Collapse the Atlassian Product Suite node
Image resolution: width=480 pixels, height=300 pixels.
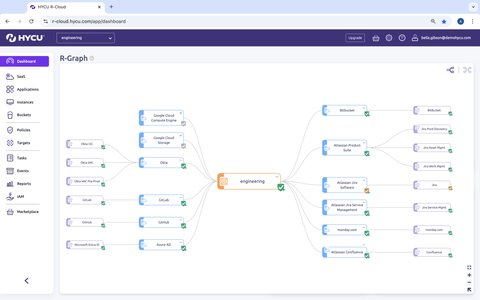[364, 143]
